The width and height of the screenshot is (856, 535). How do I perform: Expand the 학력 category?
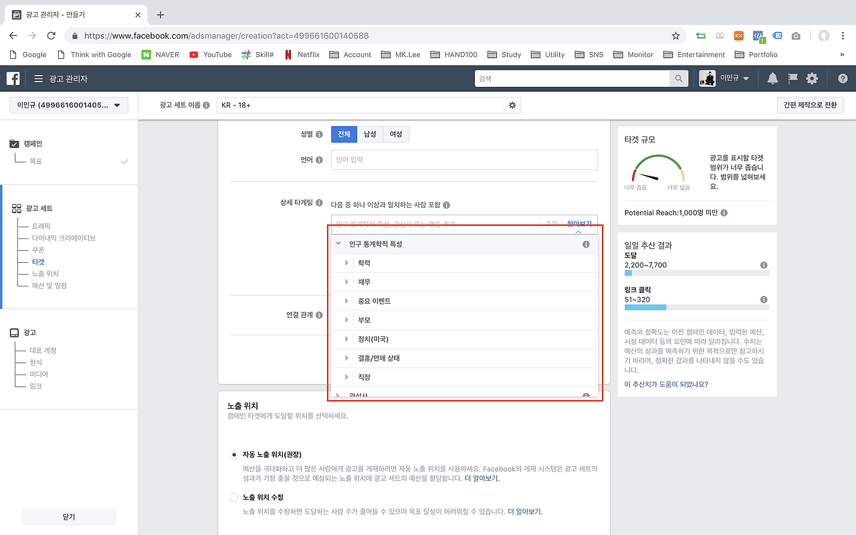click(x=346, y=263)
